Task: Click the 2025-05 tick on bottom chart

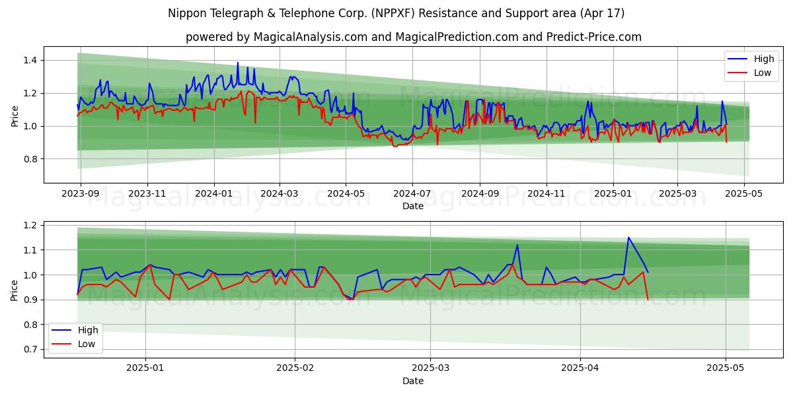Action: pos(726,368)
